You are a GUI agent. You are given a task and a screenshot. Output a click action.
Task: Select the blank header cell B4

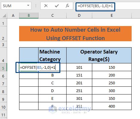pyautogui.click(x=29, y=55)
